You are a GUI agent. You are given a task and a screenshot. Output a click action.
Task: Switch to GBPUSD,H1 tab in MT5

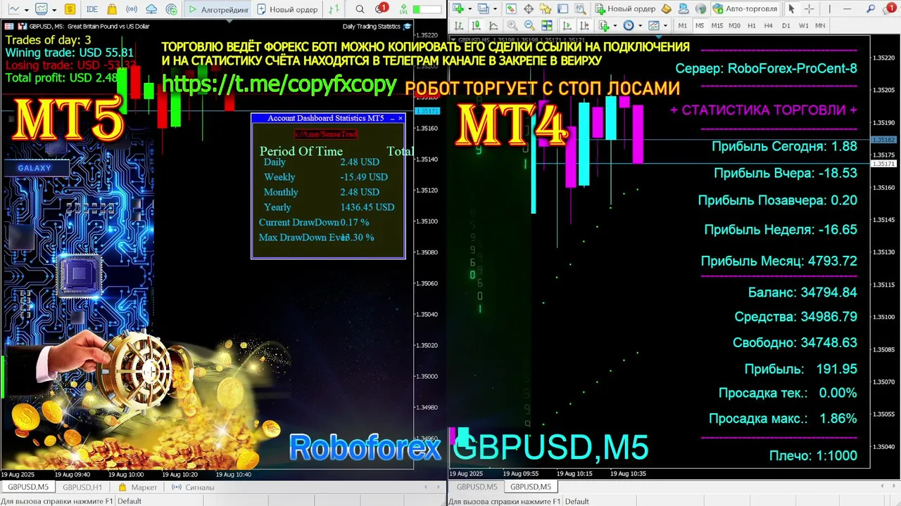coord(82,487)
